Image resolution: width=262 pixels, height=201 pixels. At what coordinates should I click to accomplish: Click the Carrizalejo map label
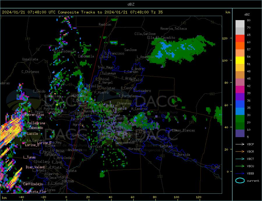33,184
